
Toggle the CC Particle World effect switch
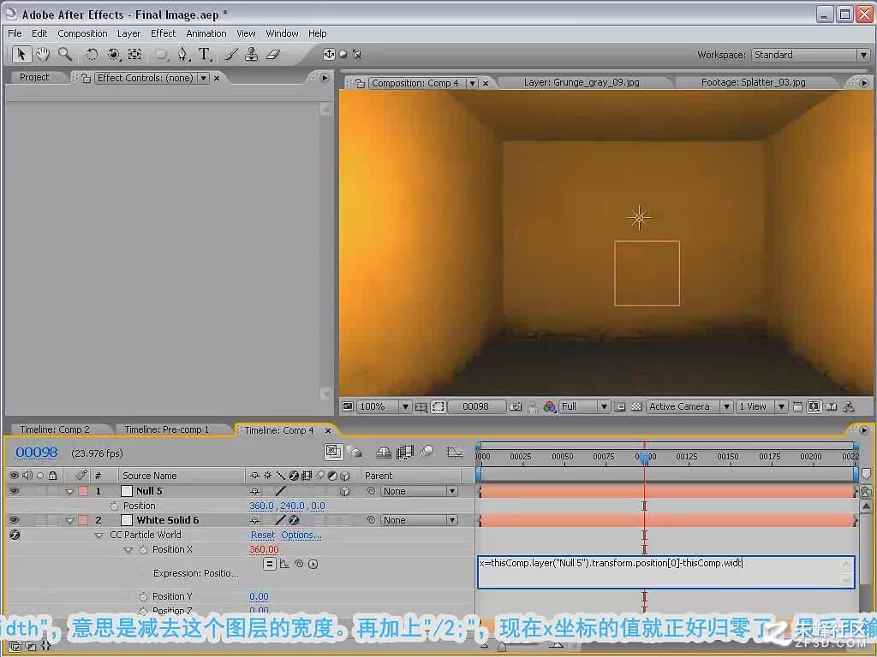point(15,535)
